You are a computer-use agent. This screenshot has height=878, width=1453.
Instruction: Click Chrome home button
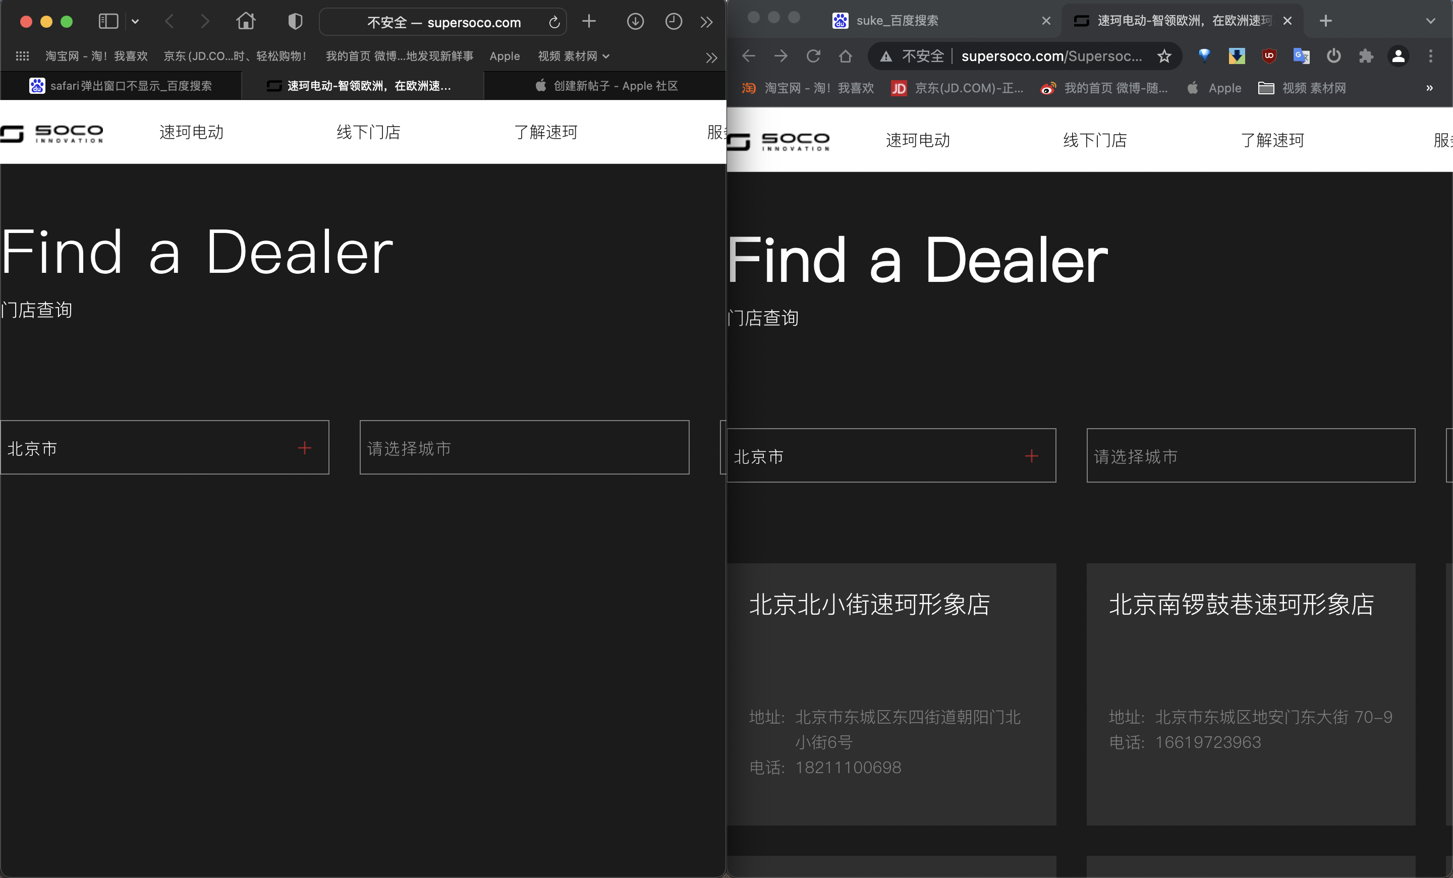(846, 56)
